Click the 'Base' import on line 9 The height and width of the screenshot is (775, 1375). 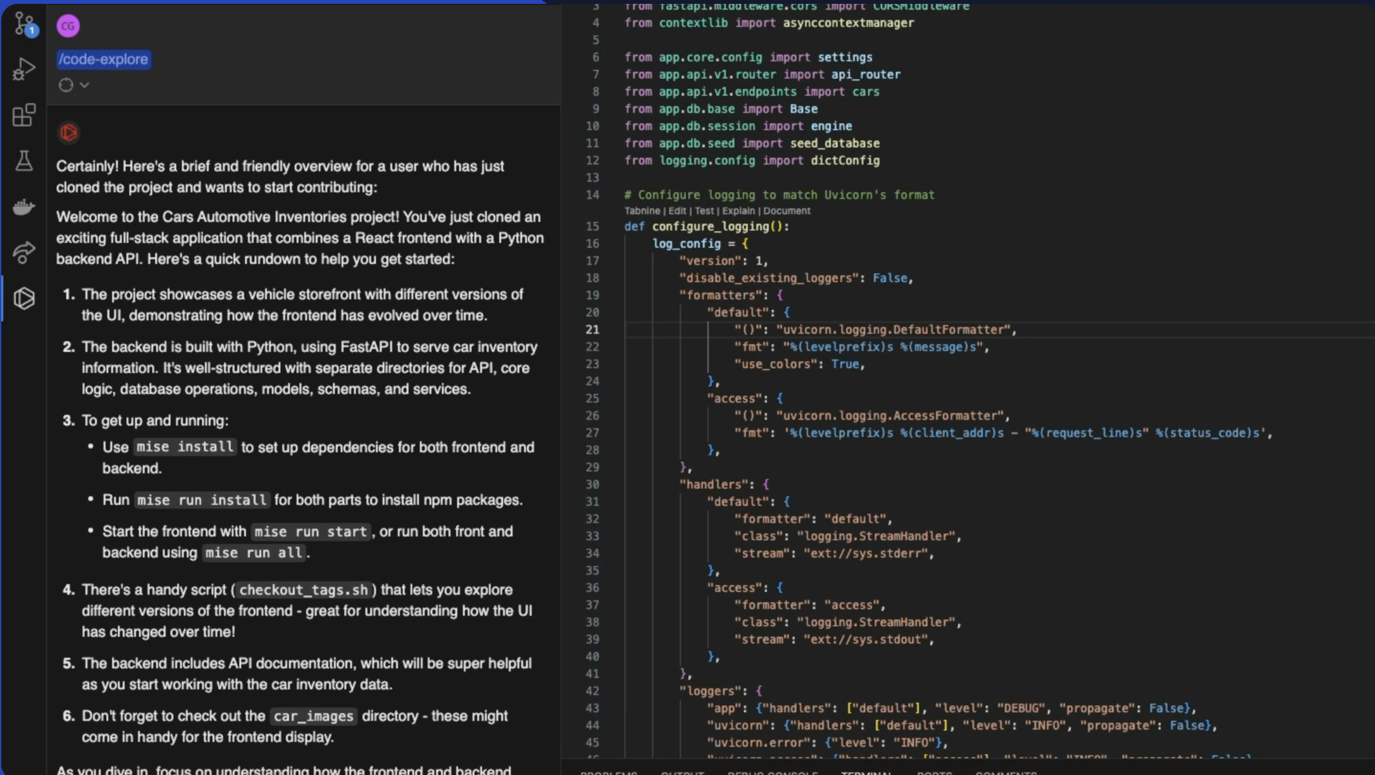(803, 109)
